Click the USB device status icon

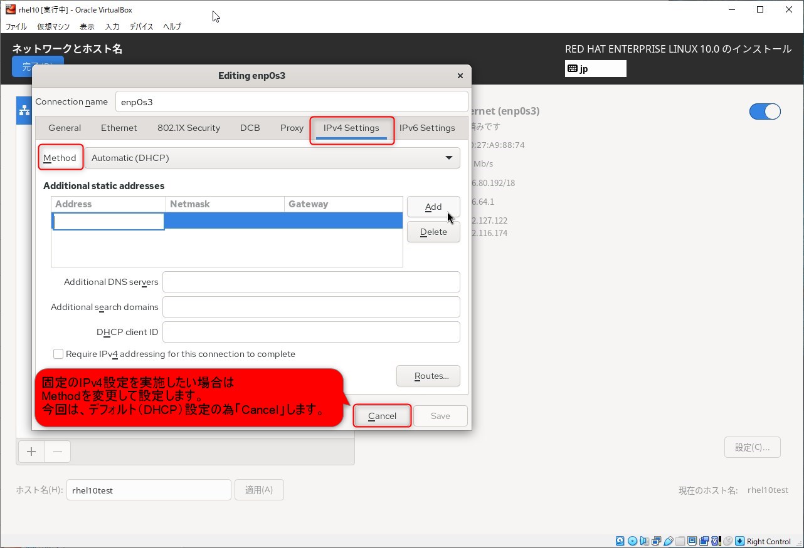tap(669, 541)
